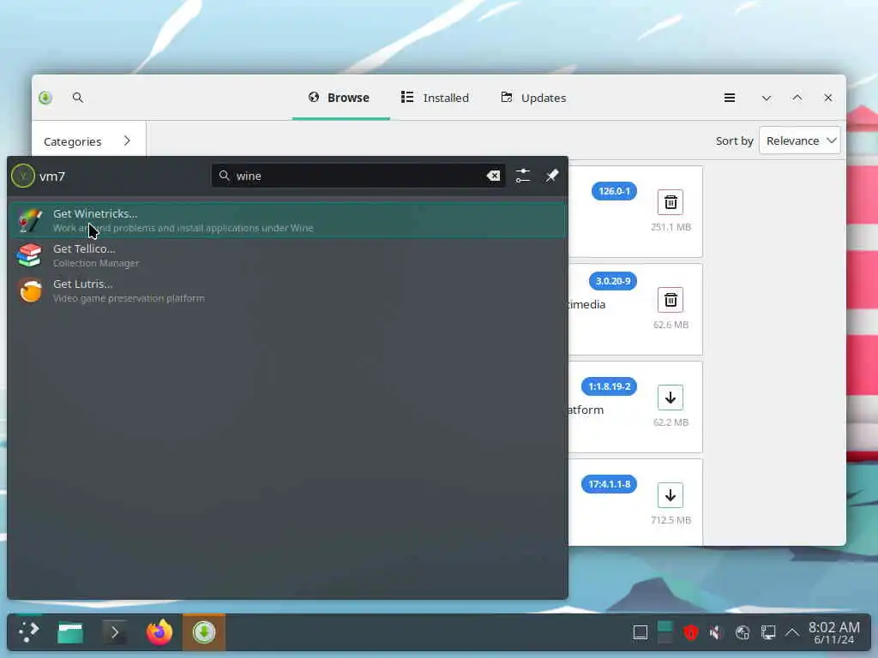Click the vm7 user avatar

23,176
